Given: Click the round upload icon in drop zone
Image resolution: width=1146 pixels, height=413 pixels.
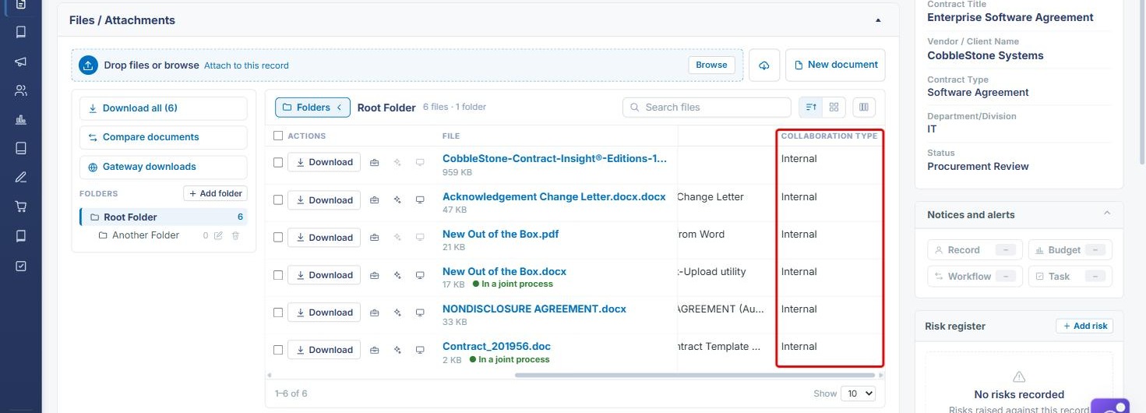Looking at the screenshot, I should click(x=89, y=65).
